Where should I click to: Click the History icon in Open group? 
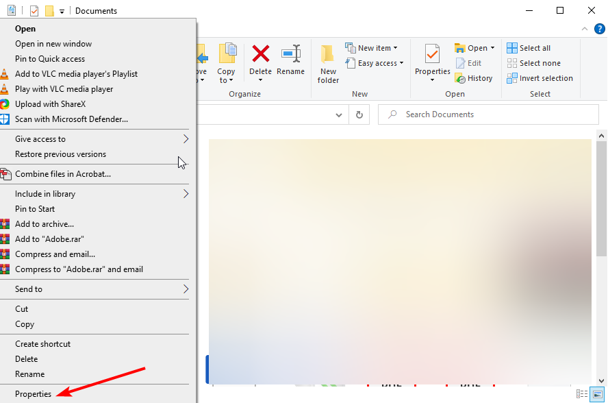pos(460,78)
